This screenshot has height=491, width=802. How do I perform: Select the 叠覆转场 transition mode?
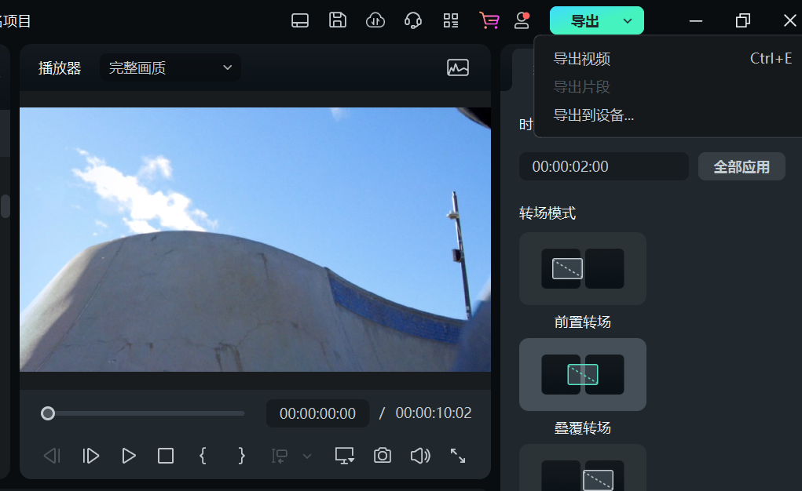(582, 375)
